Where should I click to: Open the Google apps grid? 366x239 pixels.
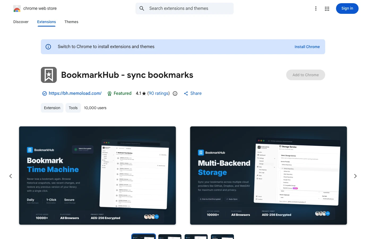pyautogui.click(x=327, y=8)
